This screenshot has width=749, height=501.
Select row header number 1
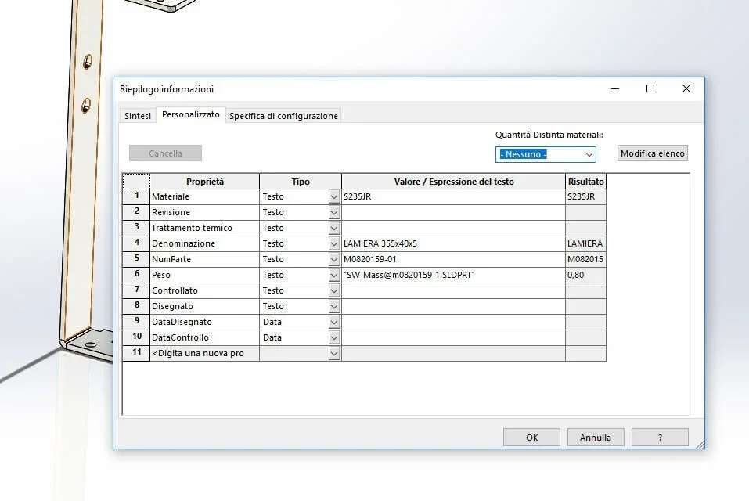[137, 196]
